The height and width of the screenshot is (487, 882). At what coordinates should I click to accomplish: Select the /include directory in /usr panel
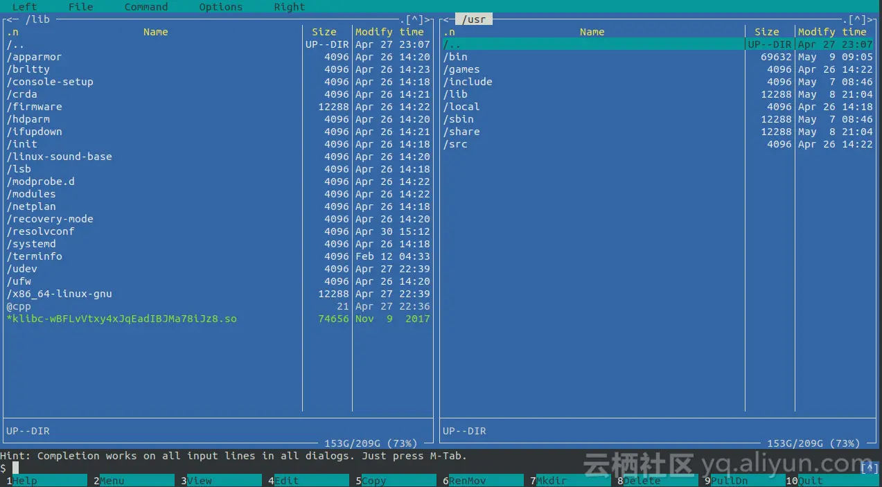pyautogui.click(x=658, y=82)
